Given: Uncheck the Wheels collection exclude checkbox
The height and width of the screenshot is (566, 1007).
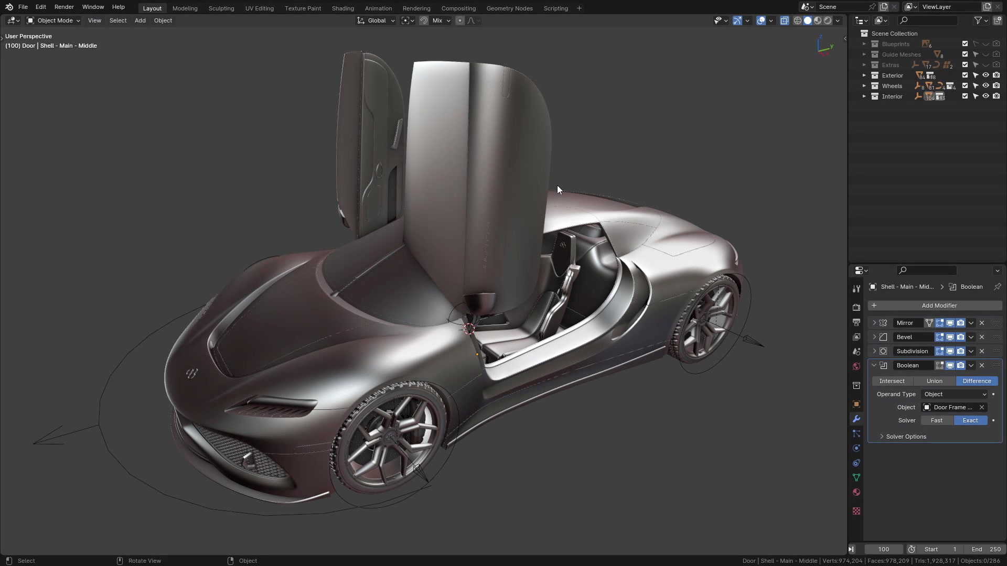Looking at the screenshot, I should 965,86.
